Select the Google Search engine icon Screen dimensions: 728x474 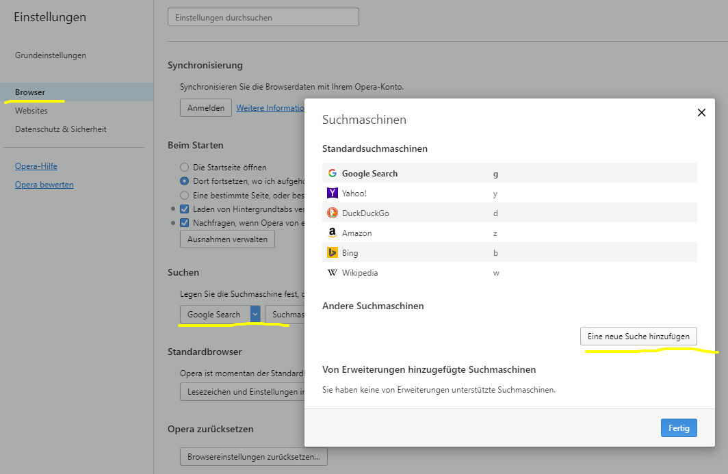pos(332,173)
